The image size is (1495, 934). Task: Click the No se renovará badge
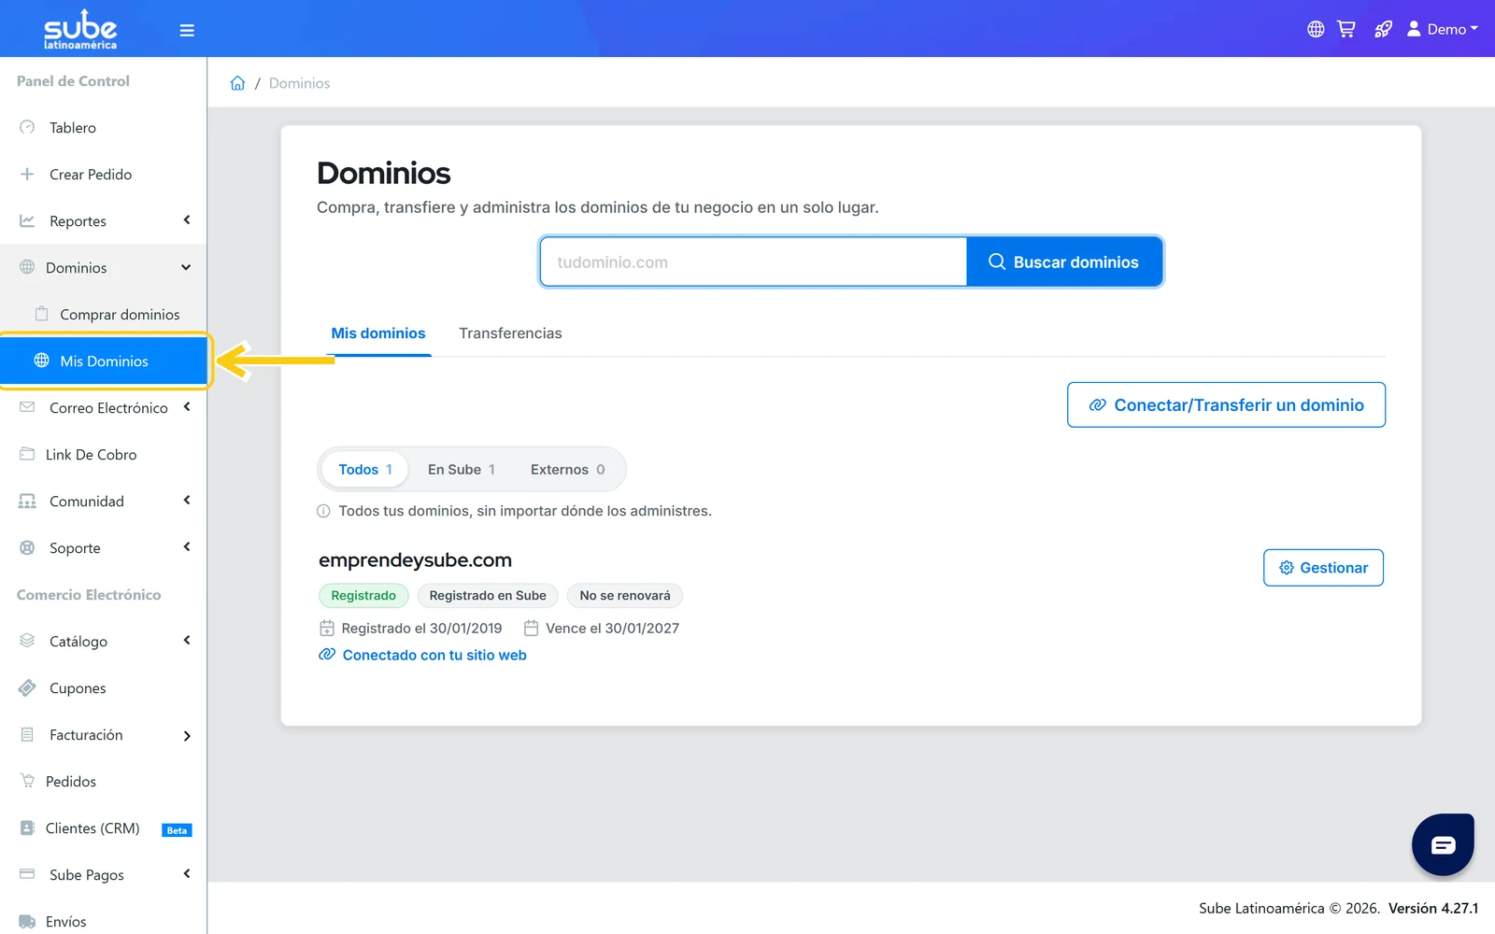coord(625,596)
